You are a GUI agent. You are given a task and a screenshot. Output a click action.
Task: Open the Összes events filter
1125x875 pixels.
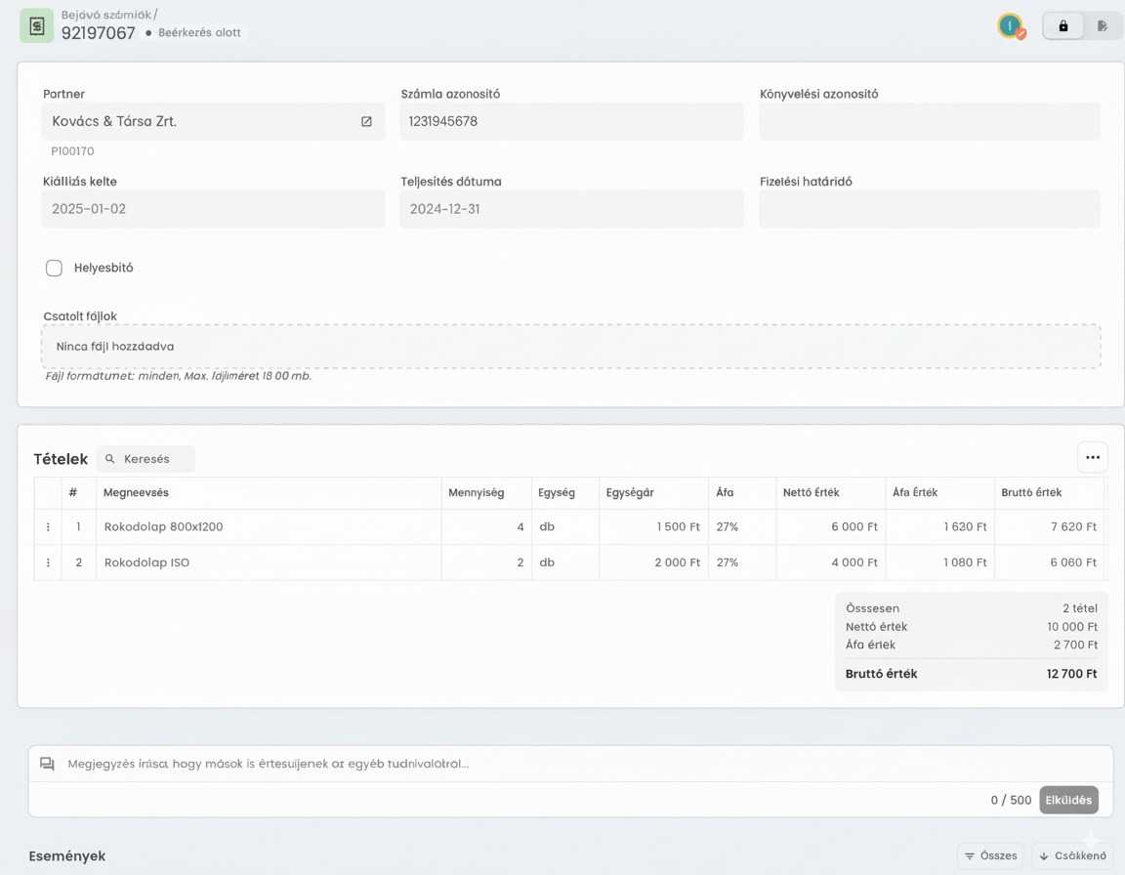click(x=990, y=855)
